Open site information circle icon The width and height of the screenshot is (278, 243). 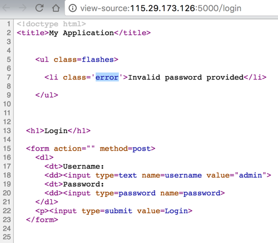click(72, 8)
